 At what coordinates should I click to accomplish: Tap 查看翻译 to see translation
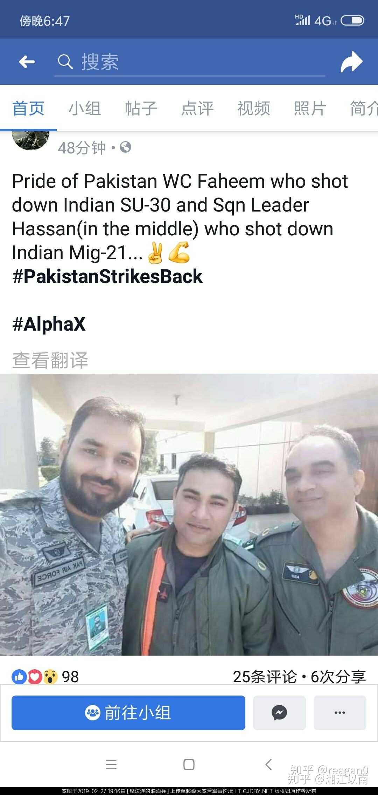(50, 360)
